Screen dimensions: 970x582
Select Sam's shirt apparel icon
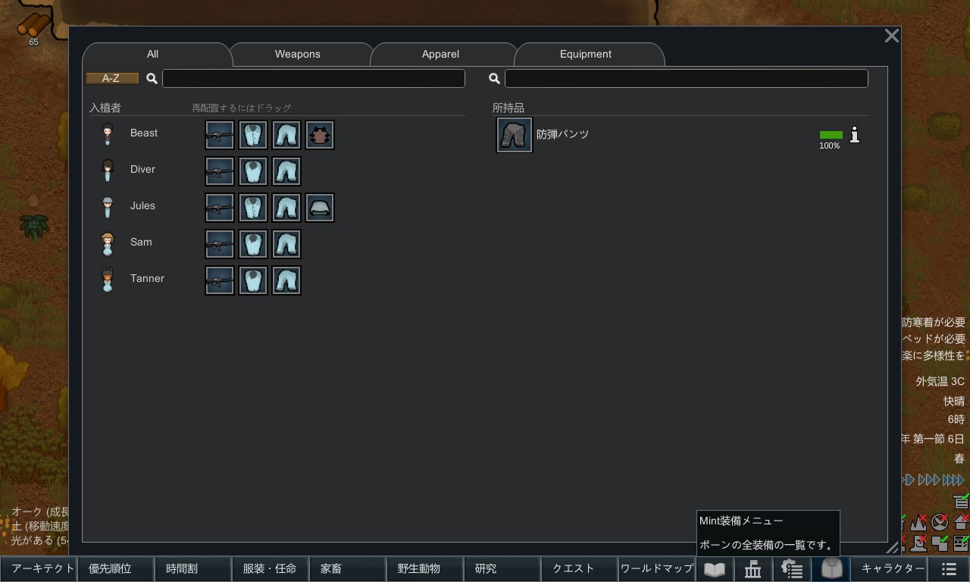[253, 244]
